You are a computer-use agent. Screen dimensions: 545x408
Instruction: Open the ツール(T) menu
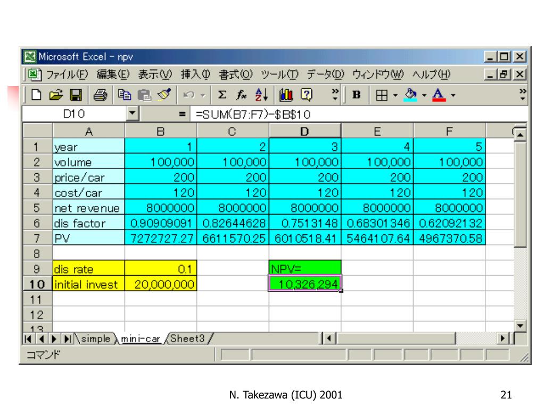[279, 74]
